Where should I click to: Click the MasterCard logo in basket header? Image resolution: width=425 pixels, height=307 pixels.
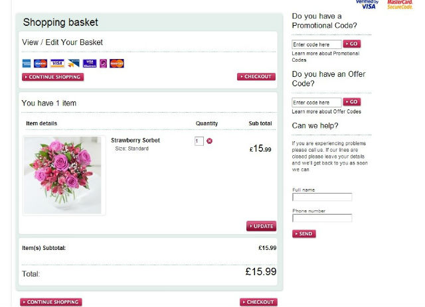click(117, 64)
